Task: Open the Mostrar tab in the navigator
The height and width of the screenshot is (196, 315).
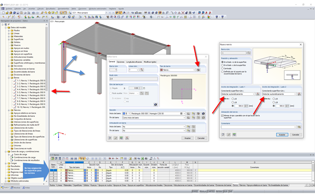Action: [x=16, y=188]
